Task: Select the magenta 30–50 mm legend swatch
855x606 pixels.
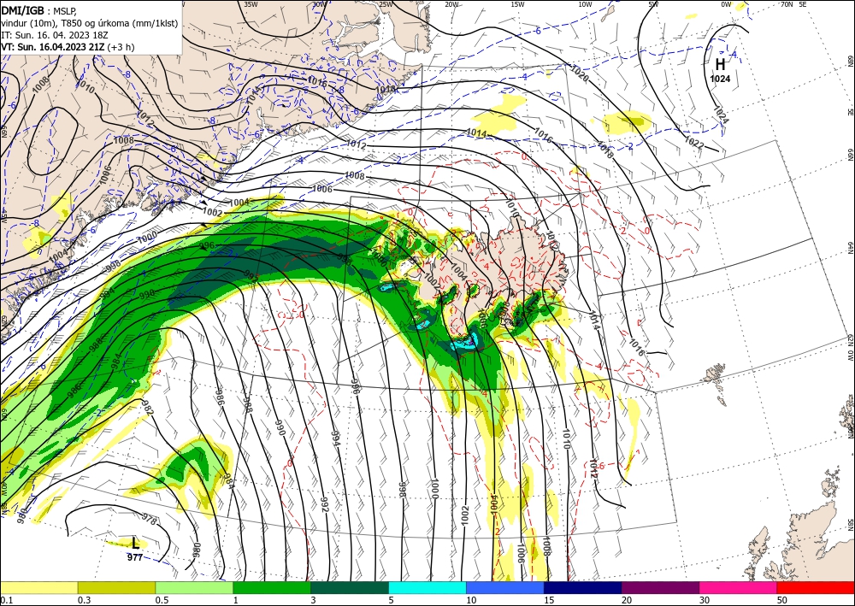Action: (739, 587)
